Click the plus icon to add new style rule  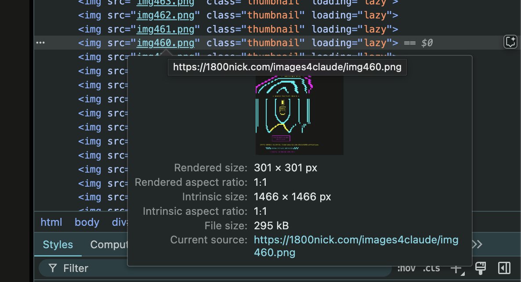coord(456,268)
